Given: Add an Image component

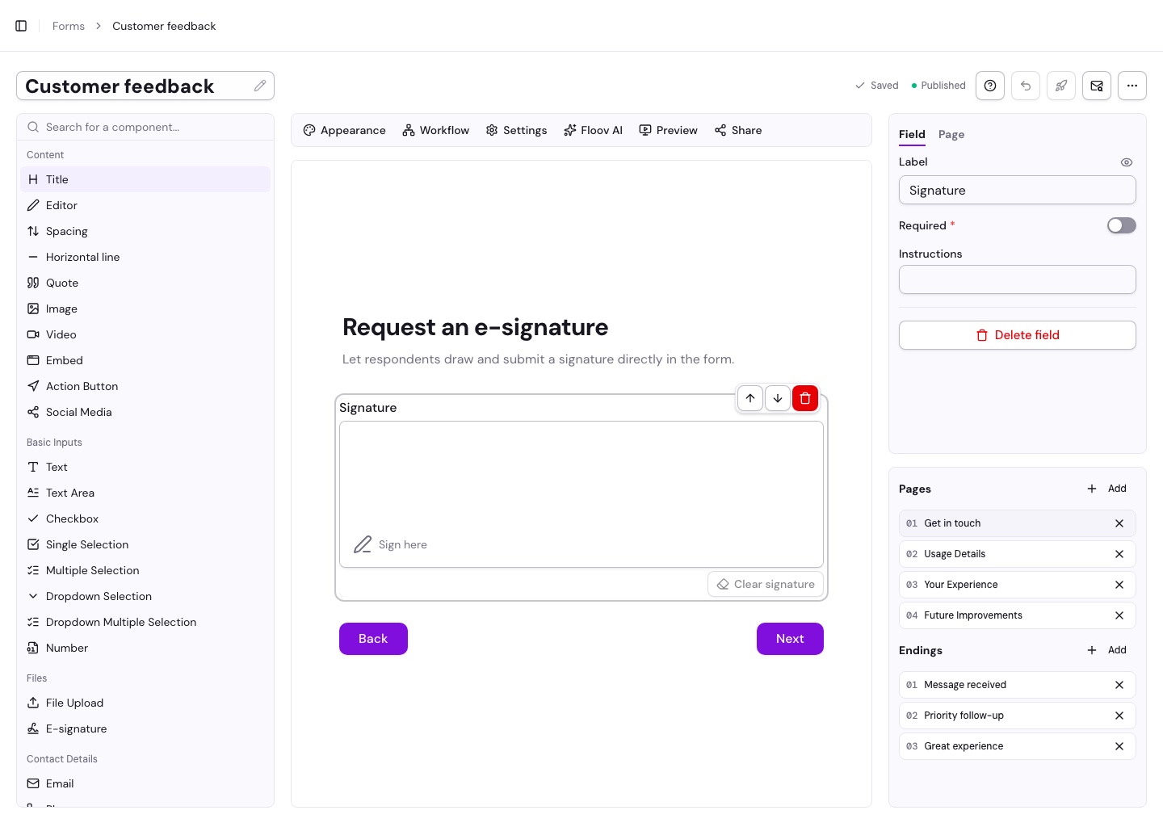Looking at the screenshot, I should [145, 309].
